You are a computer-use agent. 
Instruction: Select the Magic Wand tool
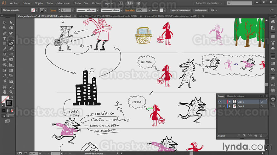(4, 28)
